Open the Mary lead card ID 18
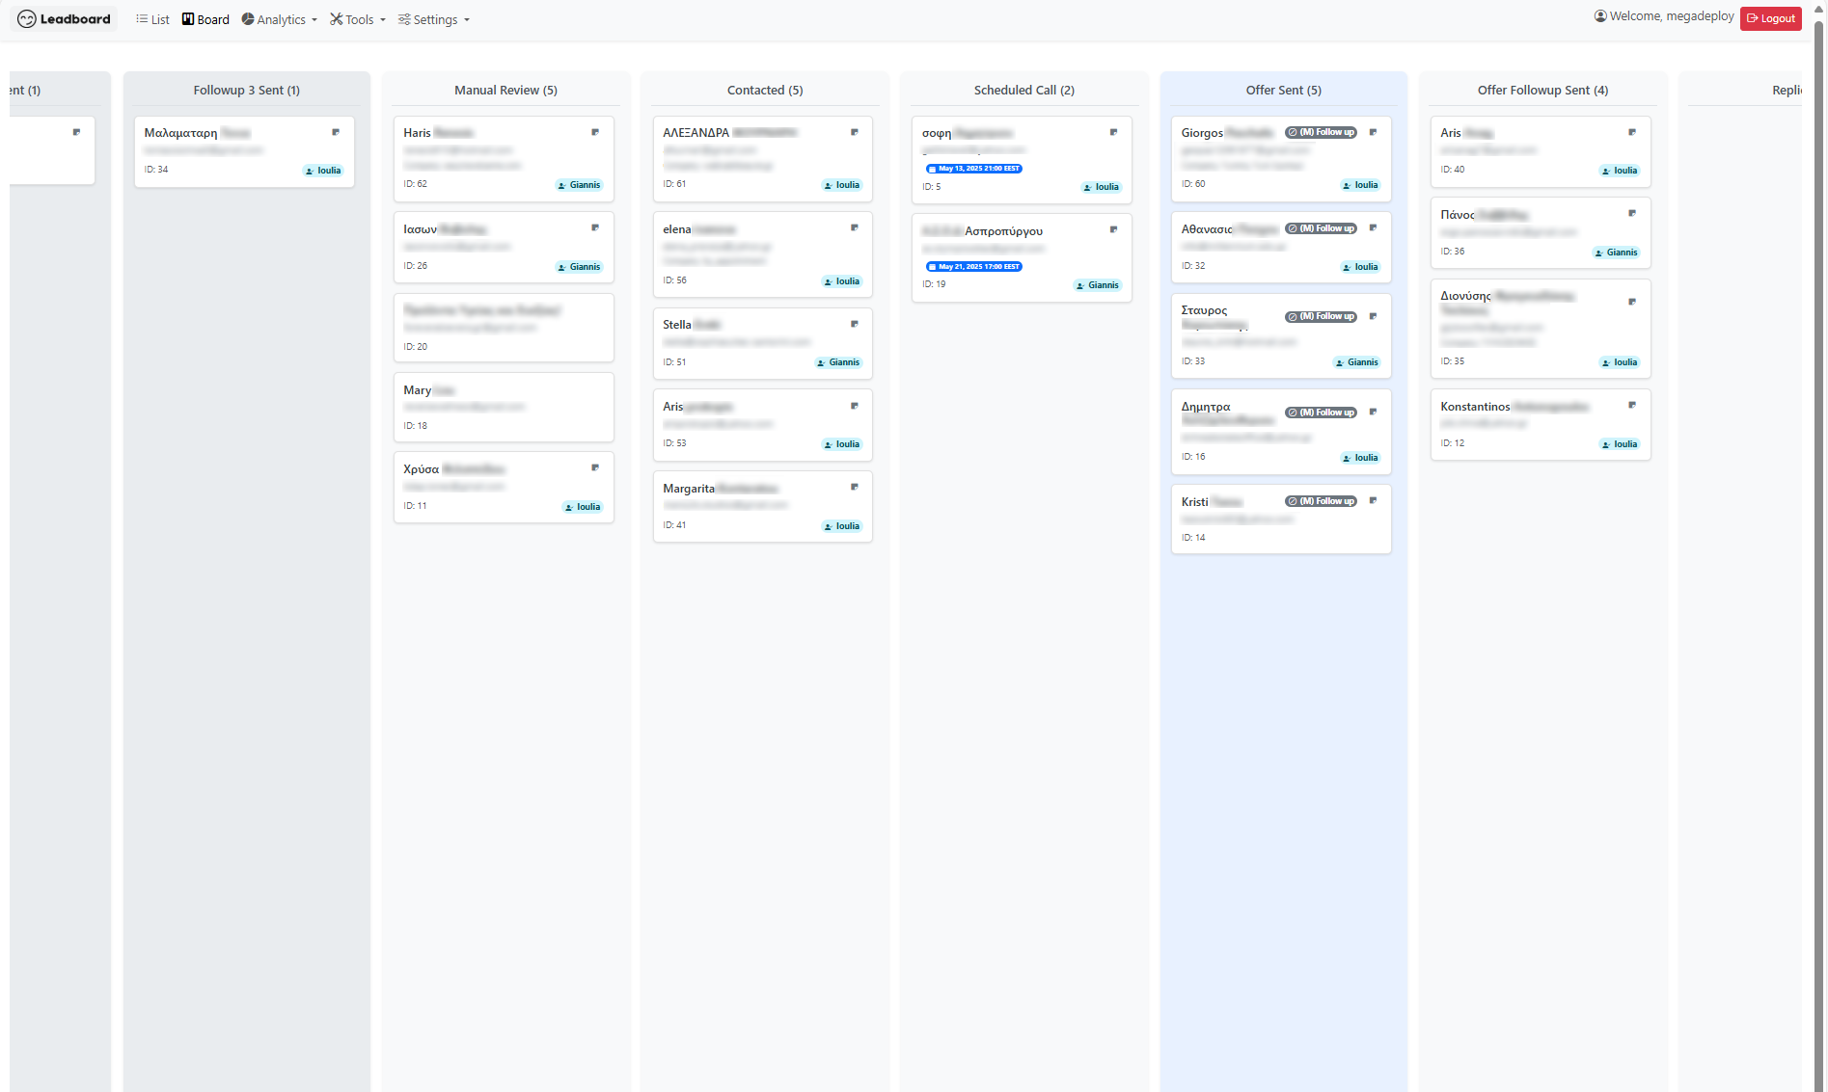This screenshot has width=1828, height=1092. tap(503, 407)
